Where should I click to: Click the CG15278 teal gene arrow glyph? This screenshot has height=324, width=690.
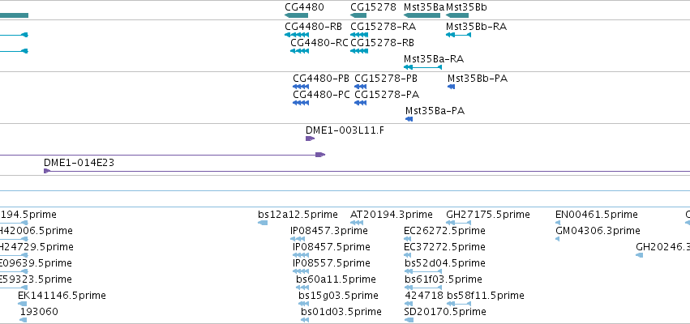(358, 15)
